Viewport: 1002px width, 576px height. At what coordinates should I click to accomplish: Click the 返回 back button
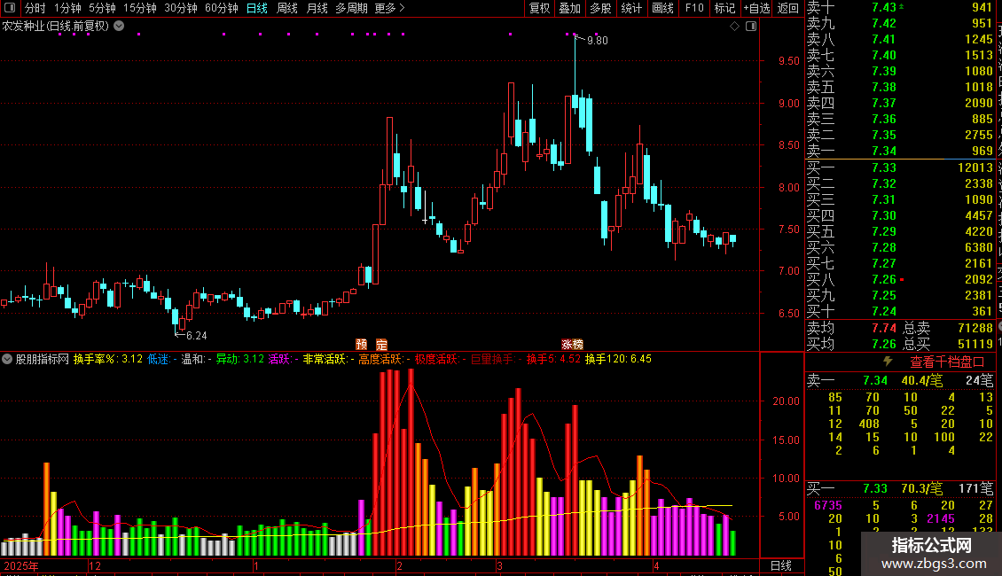click(x=788, y=8)
